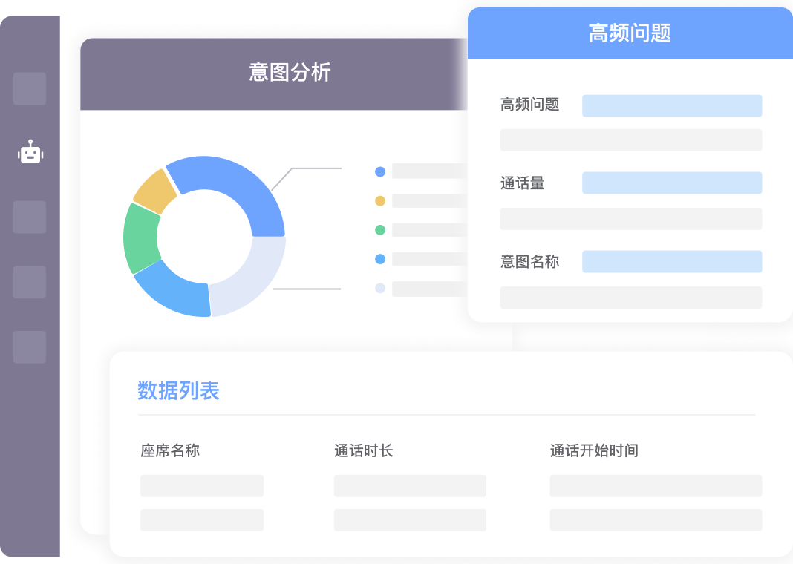
Task: Click the blue field beside 意图名称
Action: pyautogui.click(x=671, y=261)
